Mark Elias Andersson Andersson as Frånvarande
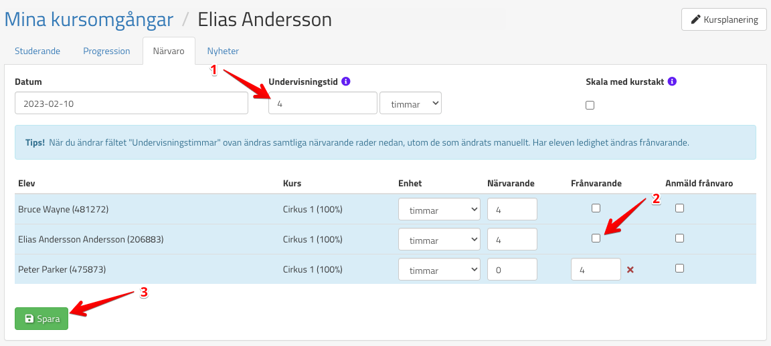Image resolution: width=771 pixels, height=346 pixels. (596, 238)
